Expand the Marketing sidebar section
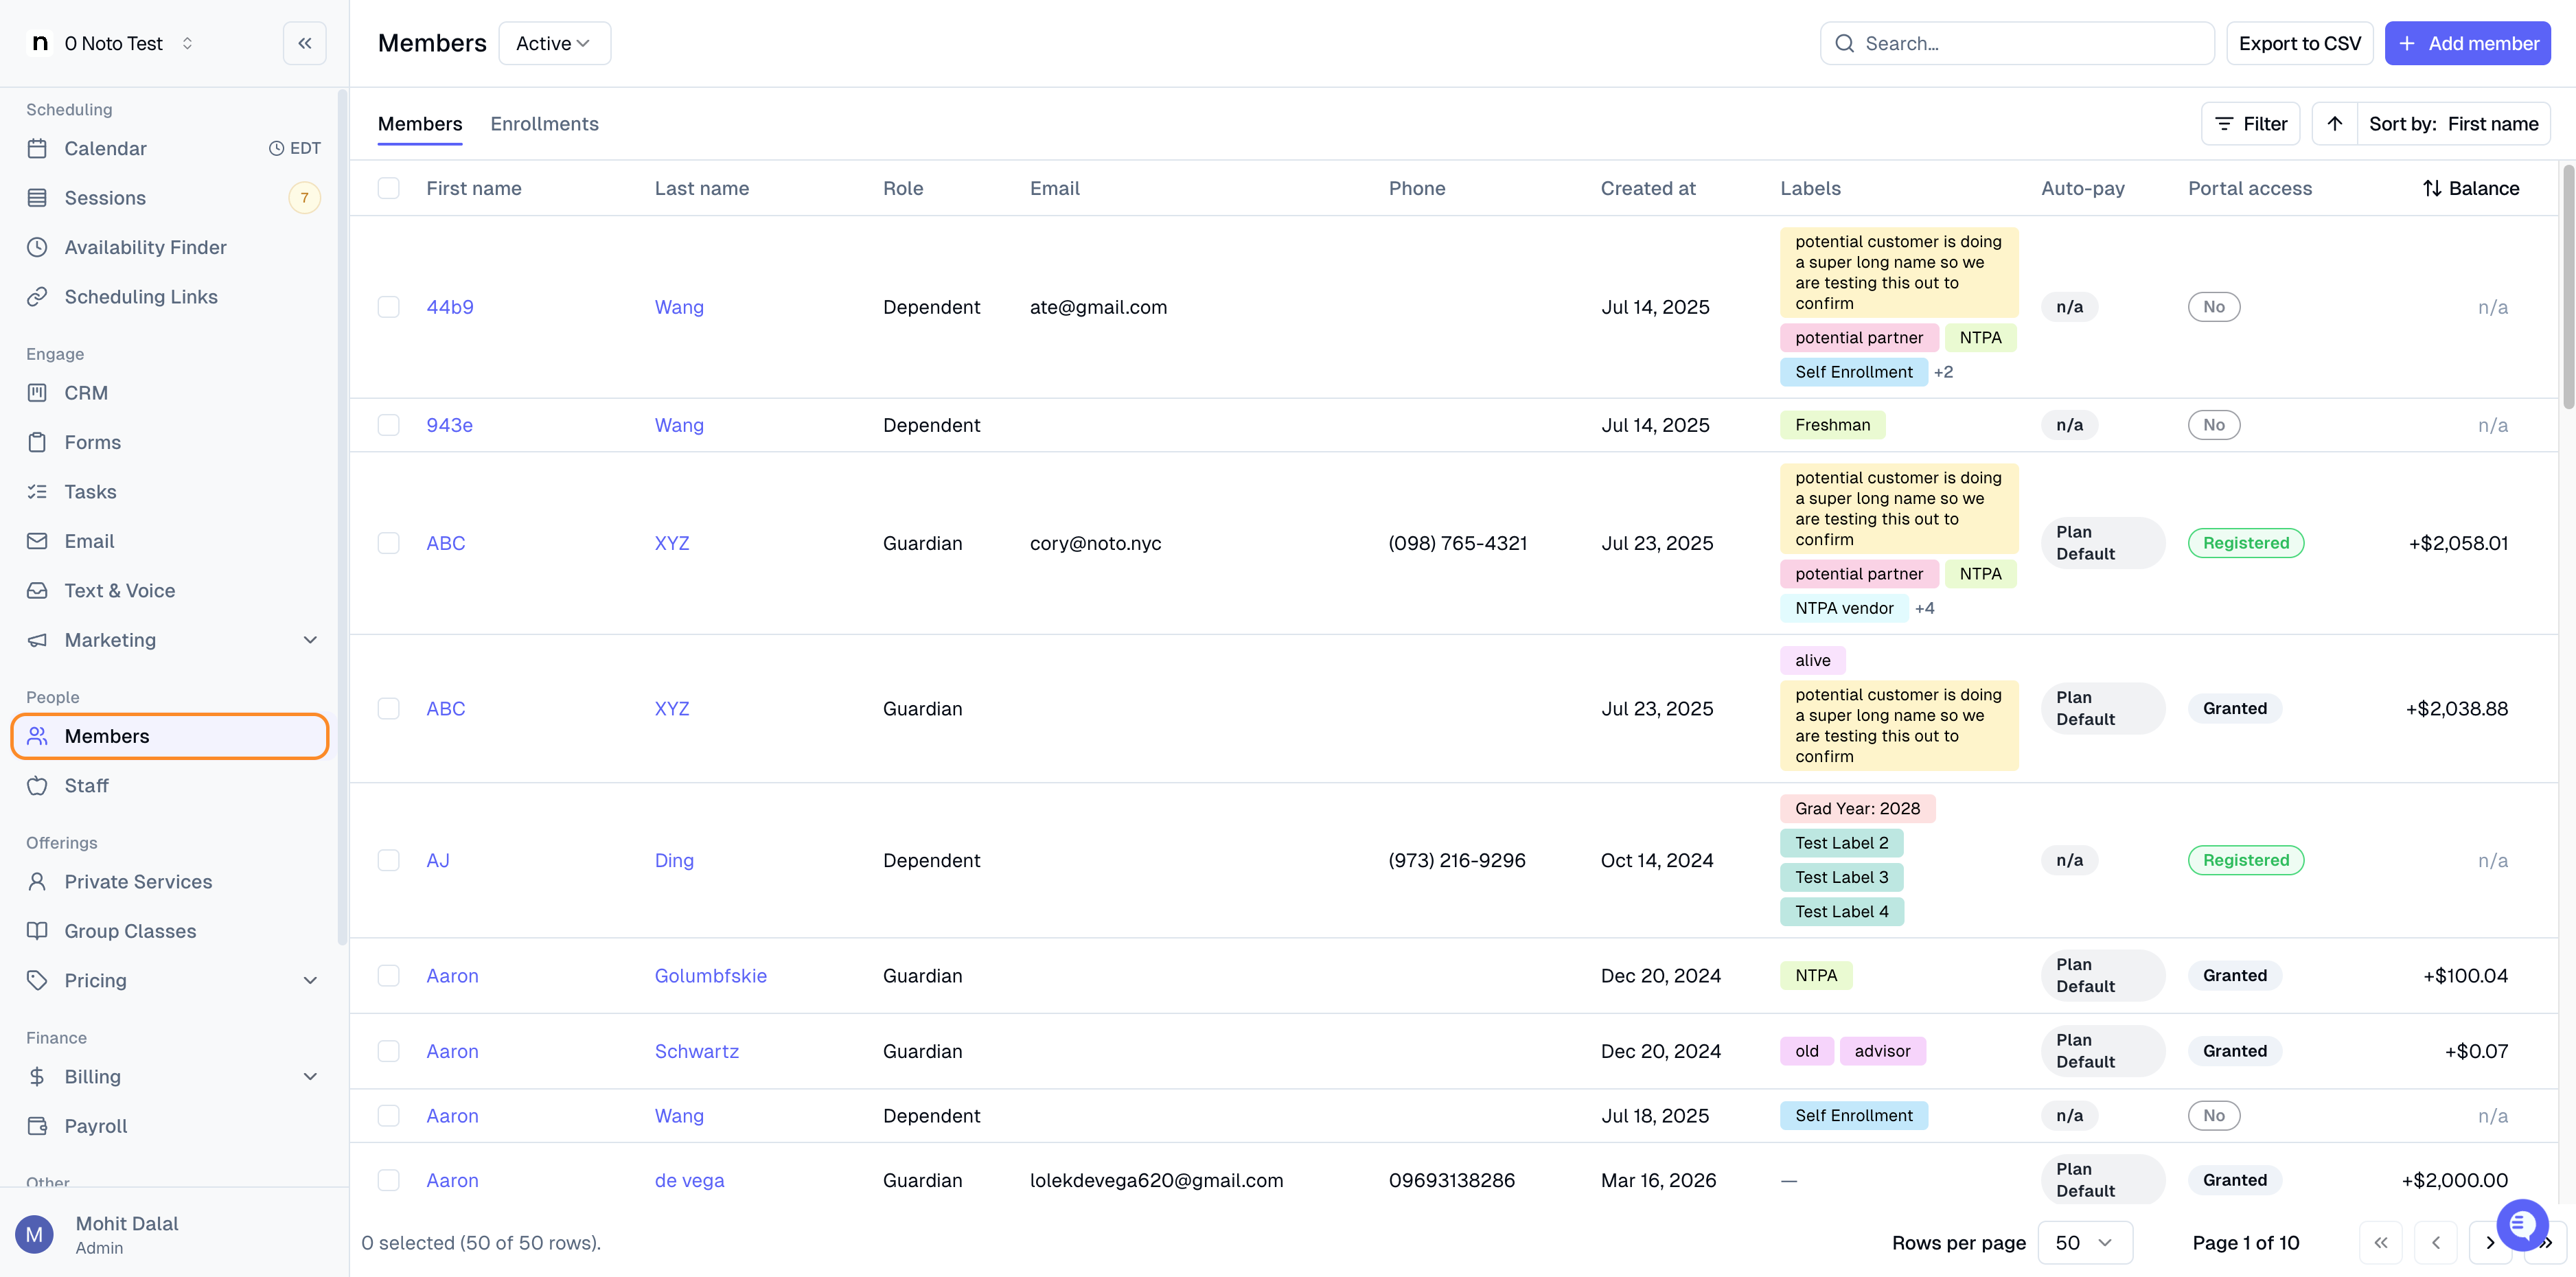The width and height of the screenshot is (2576, 1277). pyautogui.click(x=171, y=640)
